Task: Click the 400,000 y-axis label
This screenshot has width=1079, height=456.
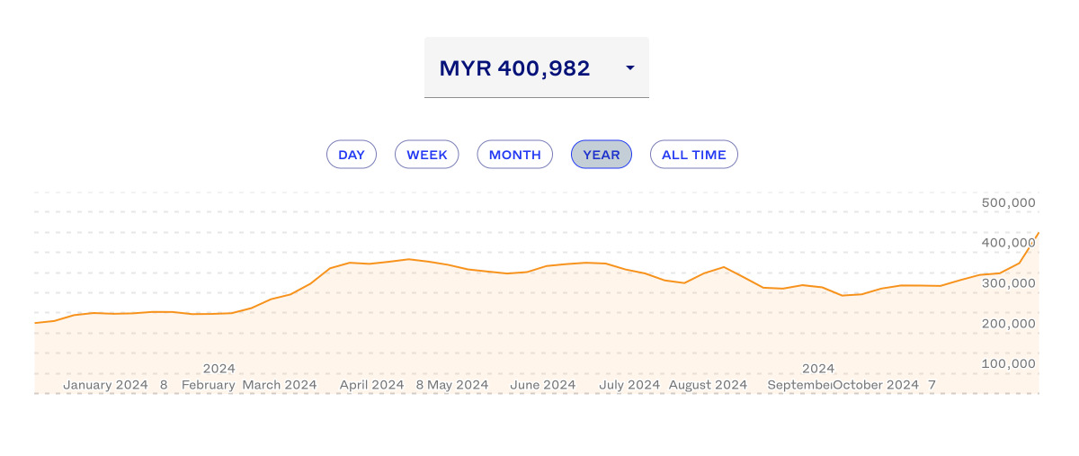Action: pos(1008,243)
